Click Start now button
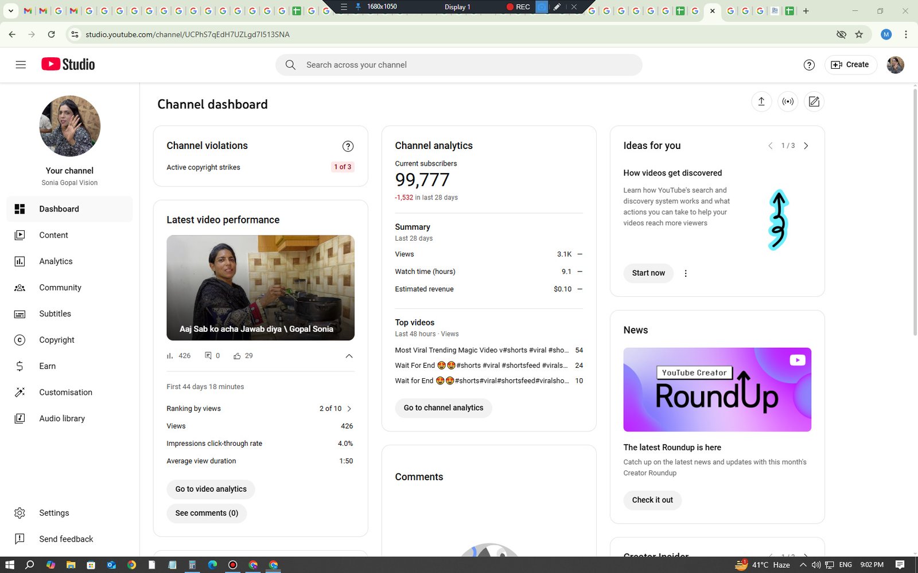Viewport: 918px width, 573px height. coord(648,273)
